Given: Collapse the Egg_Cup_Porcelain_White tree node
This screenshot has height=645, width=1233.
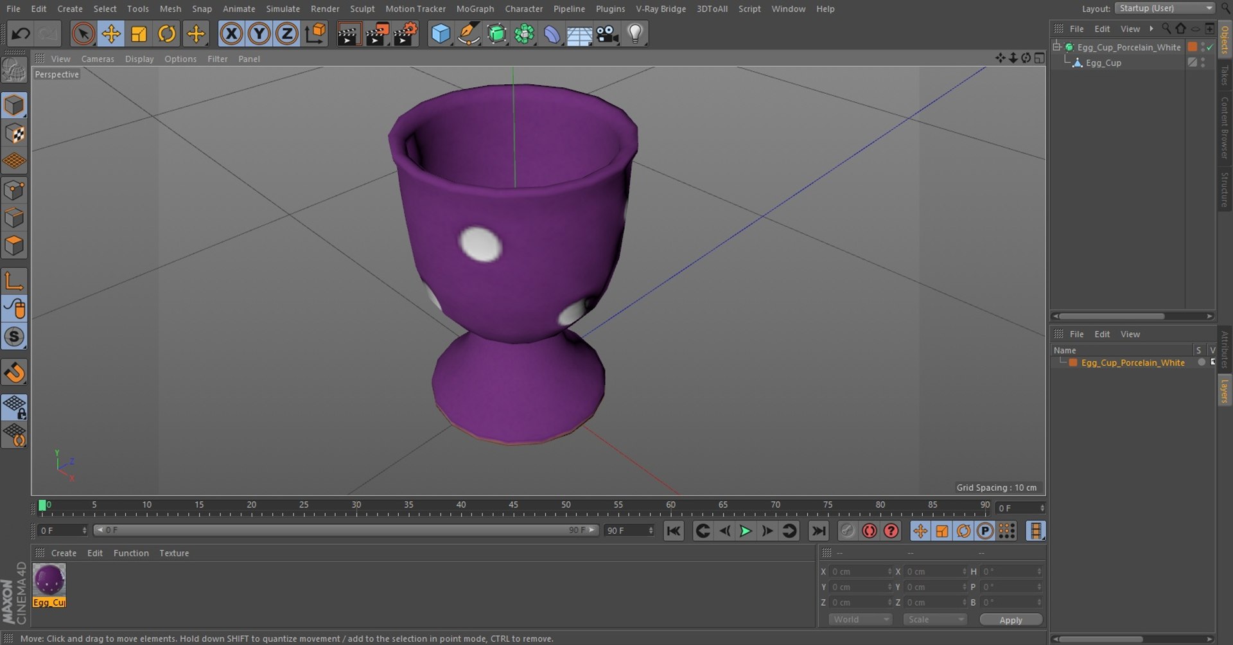Looking at the screenshot, I should [x=1057, y=47].
